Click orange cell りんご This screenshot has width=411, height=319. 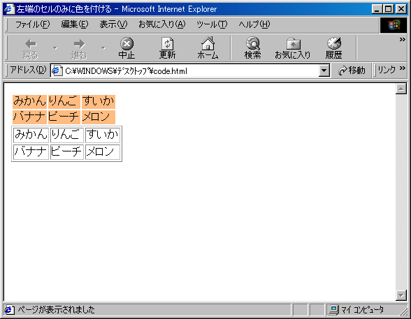point(64,101)
